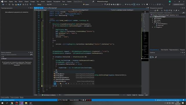Select Form1.Designer.cs in Solution Explorer

pyautogui.click(x=162, y=24)
